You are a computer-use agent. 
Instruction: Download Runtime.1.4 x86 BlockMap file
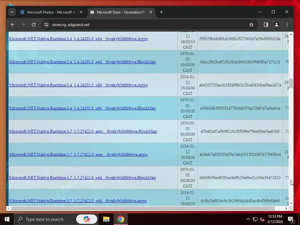[82, 108]
